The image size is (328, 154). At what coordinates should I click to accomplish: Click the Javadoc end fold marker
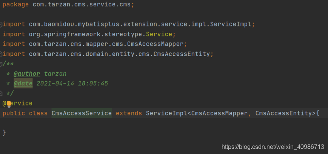pyautogui.click(x=1, y=93)
